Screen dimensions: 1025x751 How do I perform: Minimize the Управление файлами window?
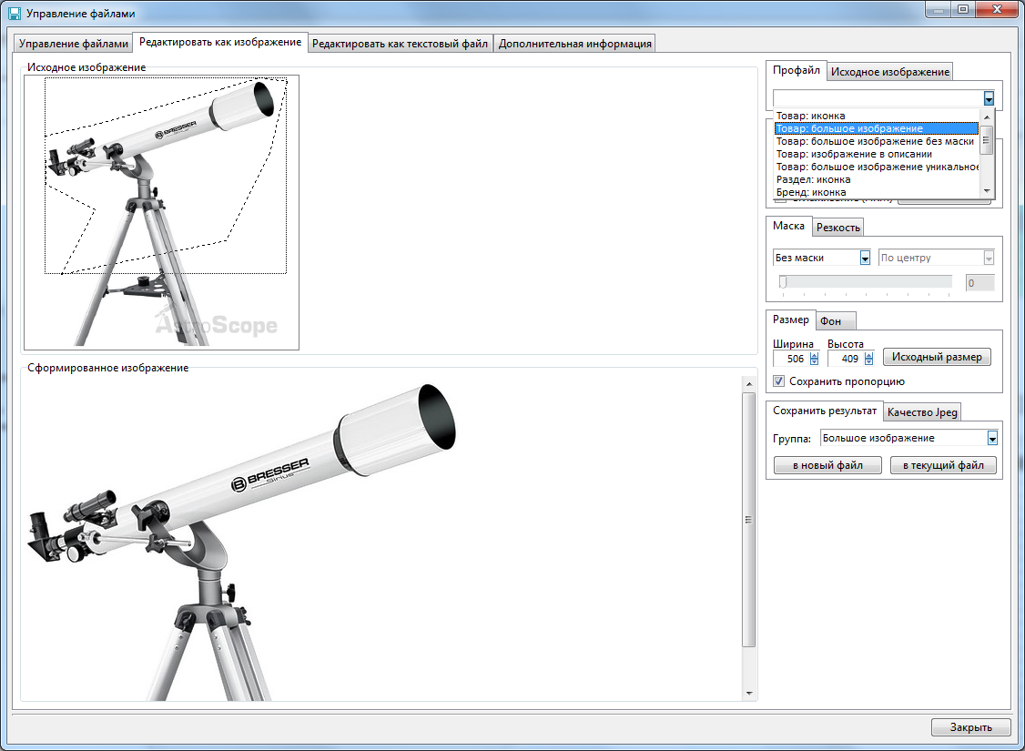pyautogui.click(x=939, y=9)
